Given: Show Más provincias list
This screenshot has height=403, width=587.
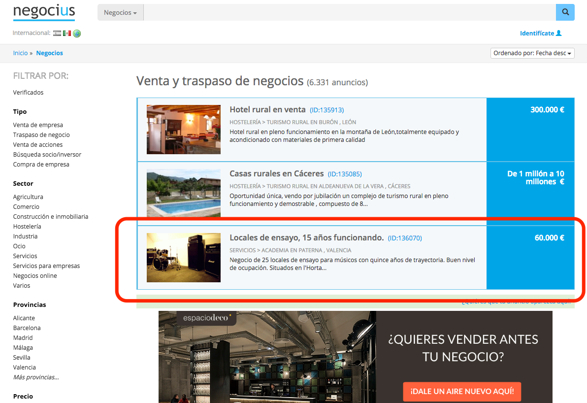Looking at the screenshot, I should coord(36,377).
